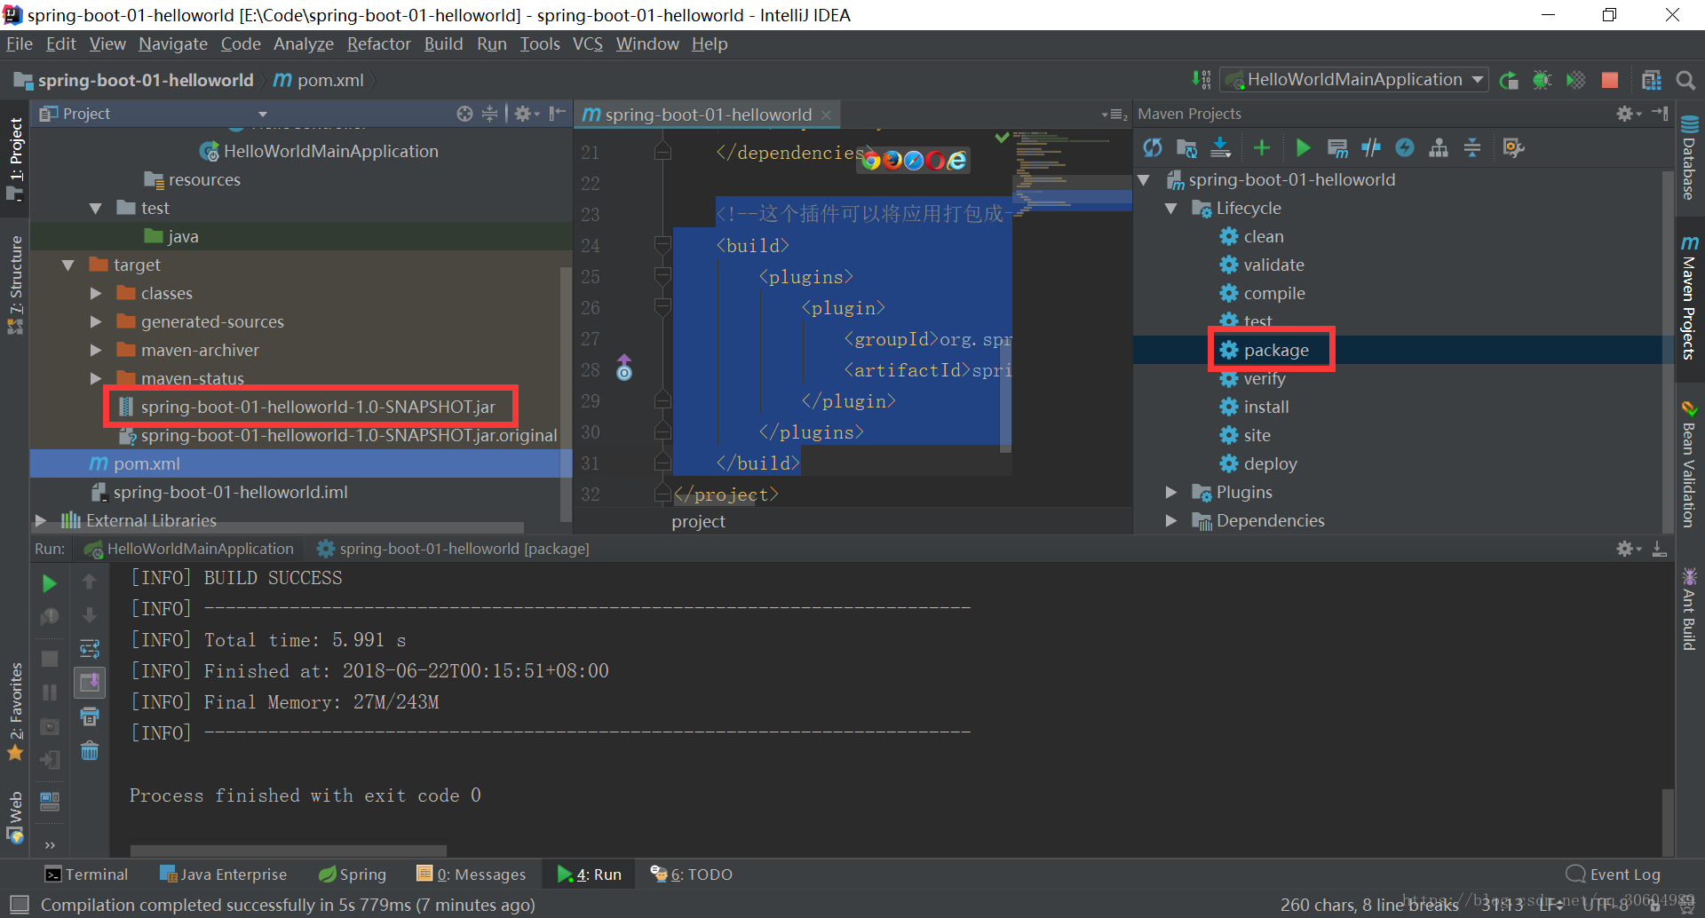Rerun from Run panel green play
The width and height of the screenshot is (1705, 918).
point(50,583)
